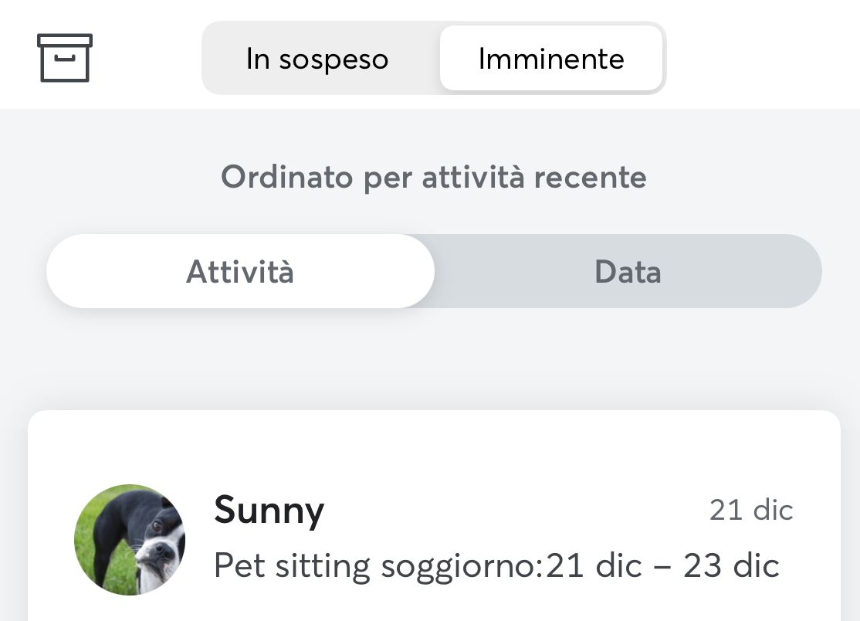Enable the Data sorting option
Image resolution: width=860 pixels, height=621 pixels.
[628, 271]
